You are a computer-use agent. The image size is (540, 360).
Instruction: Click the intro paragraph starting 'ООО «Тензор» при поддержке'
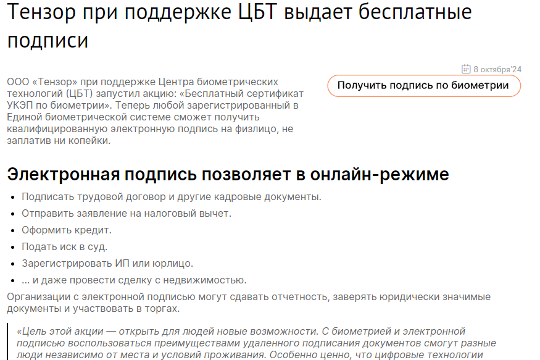point(156,111)
